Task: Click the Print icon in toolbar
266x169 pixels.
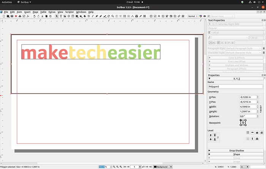Action: pyautogui.click(x=20, y=16)
